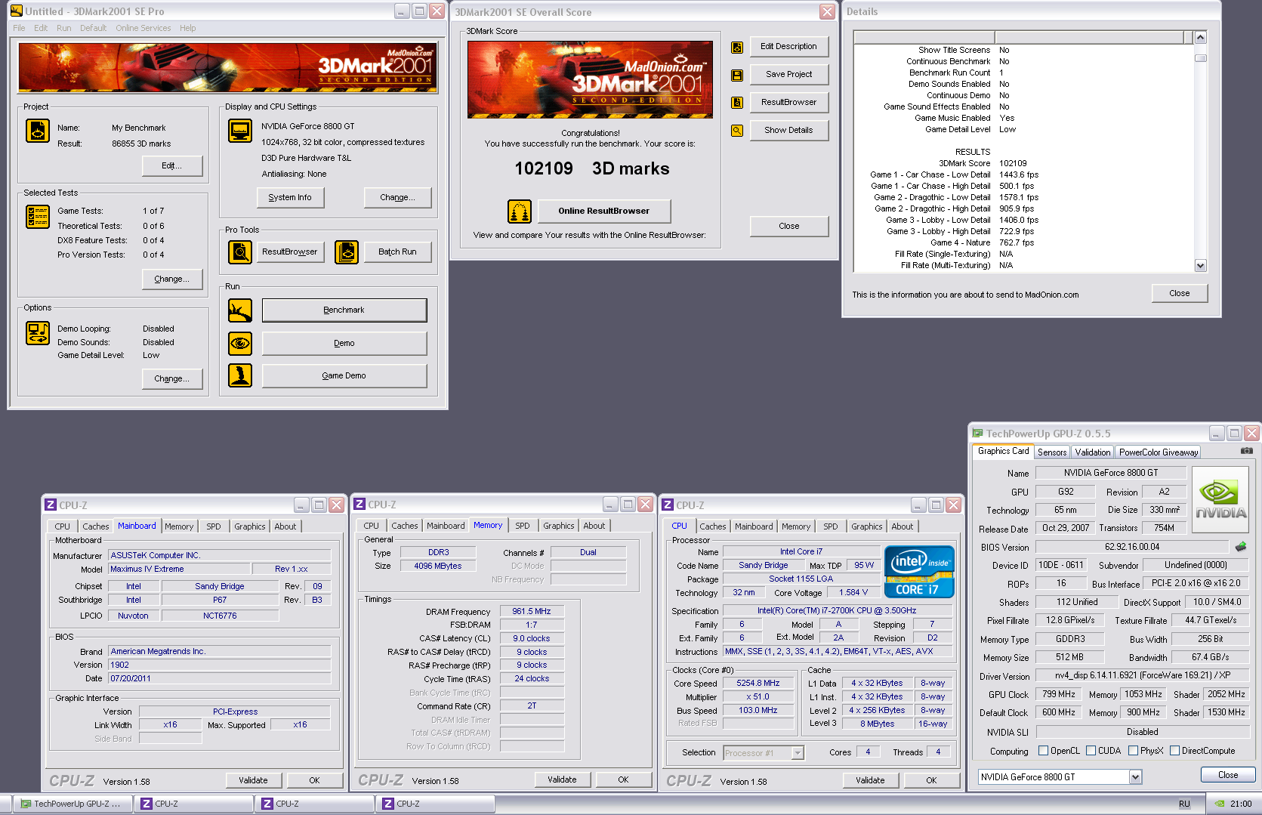Click the Project icon beside My Benchmark name

pos(38,131)
